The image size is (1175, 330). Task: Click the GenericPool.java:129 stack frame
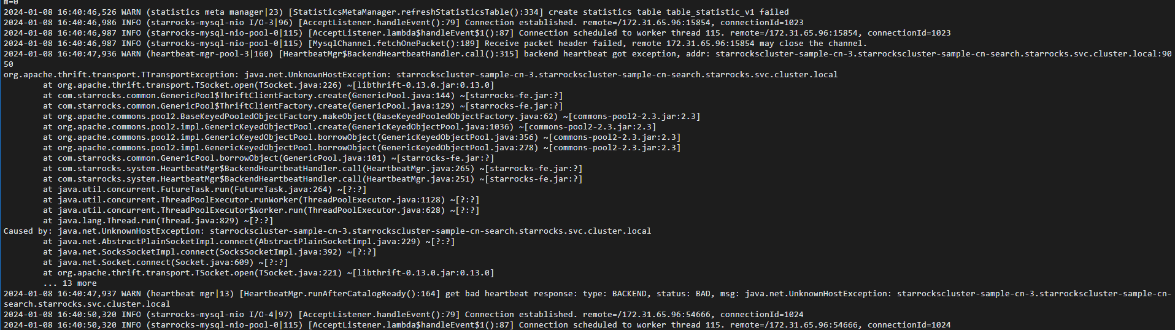point(302,106)
